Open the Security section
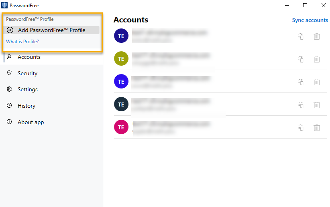330x207 pixels. (27, 73)
